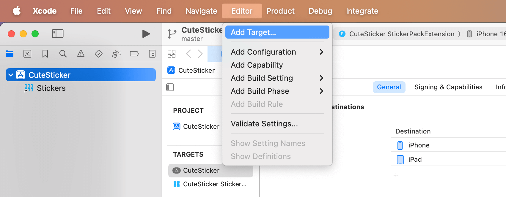Toggle the navigator sidebar icon

[x=58, y=34]
